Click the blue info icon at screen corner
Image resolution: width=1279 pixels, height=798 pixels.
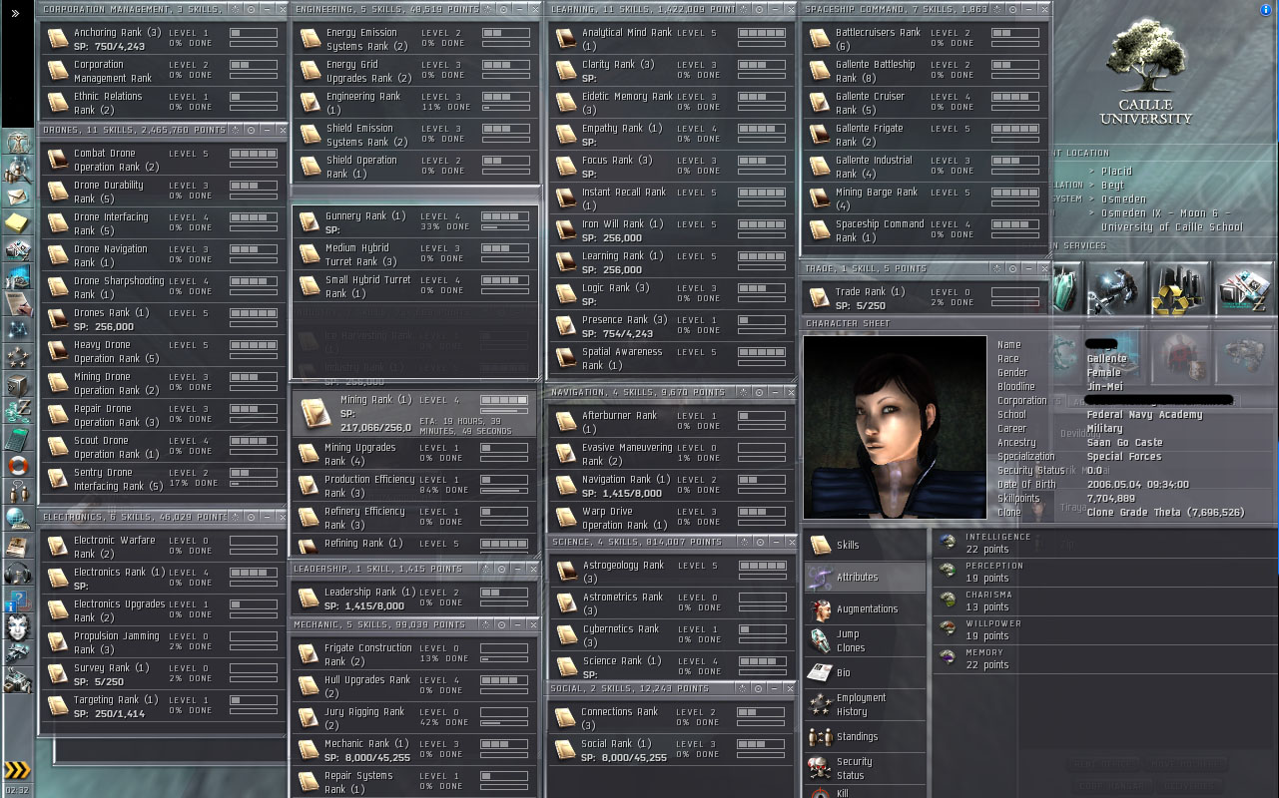[x=1266, y=10]
